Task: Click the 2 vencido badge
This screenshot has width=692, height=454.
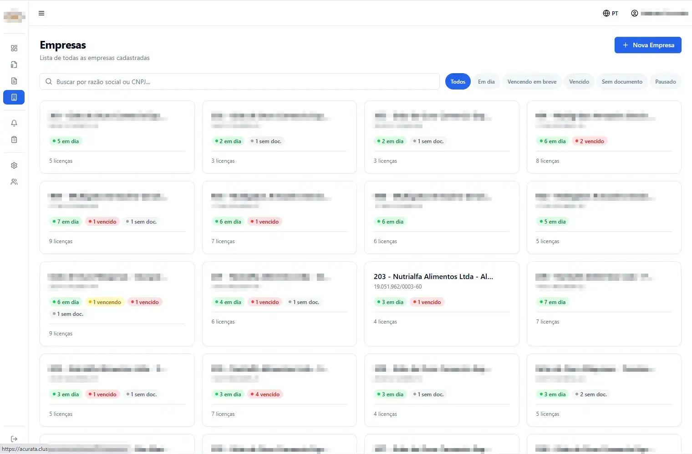Action: click(589, 141)
